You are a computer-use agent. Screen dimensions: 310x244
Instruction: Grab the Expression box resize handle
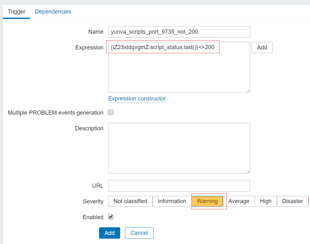click(248, 91)
